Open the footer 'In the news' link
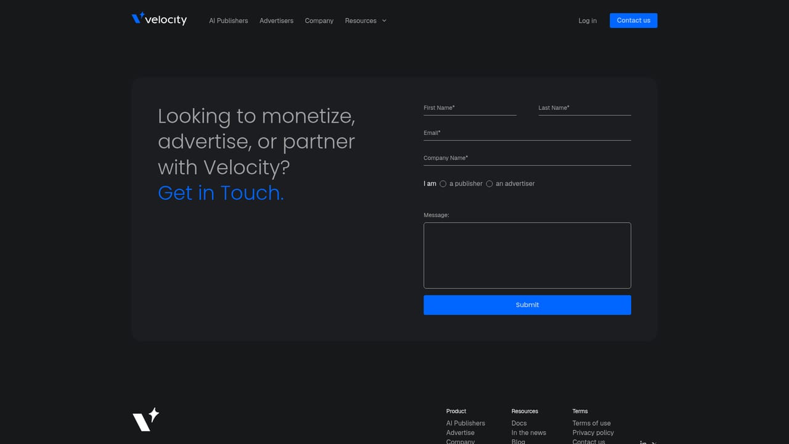This screenshot has height=444, width=789. pyautogui.click(x=529, y=432)
